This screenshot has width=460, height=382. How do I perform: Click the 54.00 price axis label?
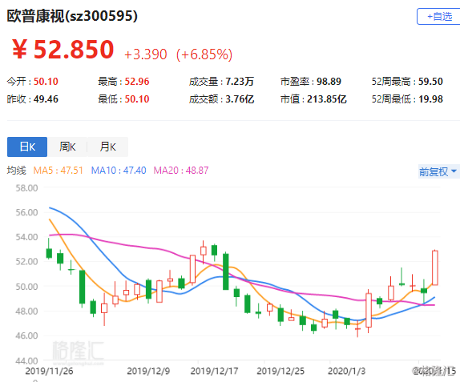26,237
